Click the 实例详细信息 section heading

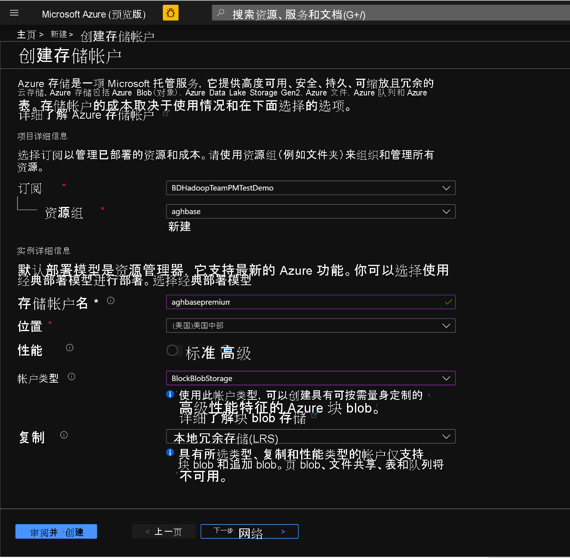[x=44, y=251]
